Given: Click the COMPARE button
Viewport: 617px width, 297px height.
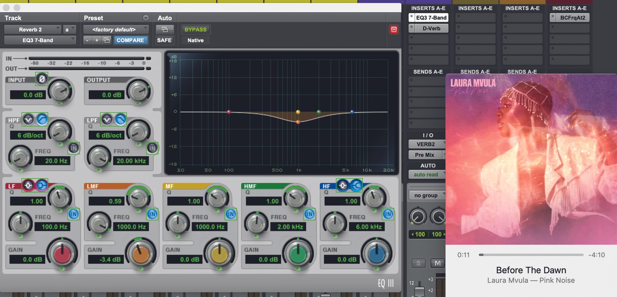Looking at the screenshot, I should pyautogui.click(x=131, y=40).
